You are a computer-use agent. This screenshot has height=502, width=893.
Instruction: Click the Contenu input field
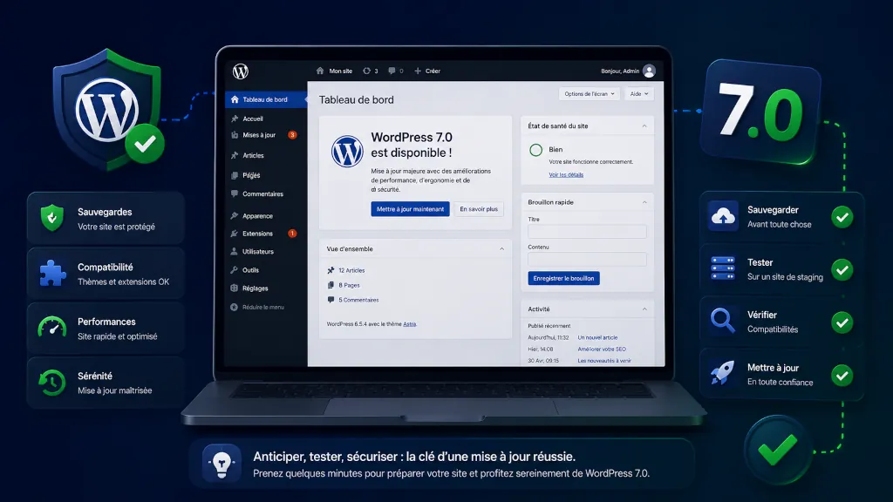pyautogui.click(x=587, y=260)
